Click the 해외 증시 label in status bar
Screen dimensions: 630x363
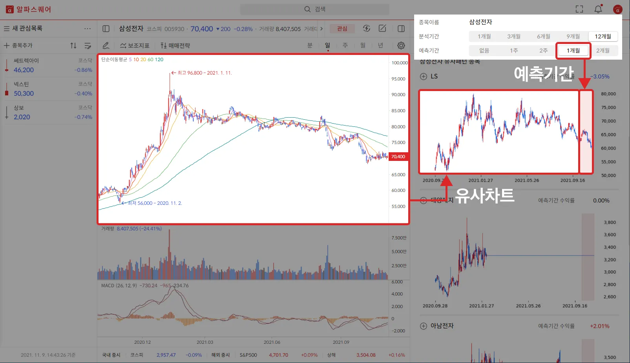coord(221,355)
